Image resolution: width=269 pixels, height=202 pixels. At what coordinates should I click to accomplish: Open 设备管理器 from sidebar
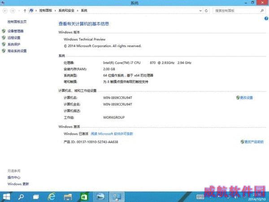click(x=15, y=31)
